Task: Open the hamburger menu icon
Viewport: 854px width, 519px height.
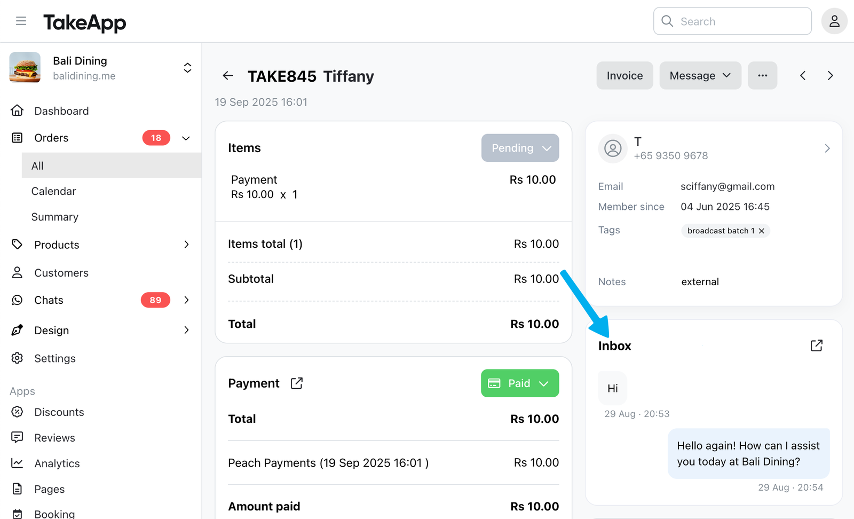Action: tap(21, 21)
